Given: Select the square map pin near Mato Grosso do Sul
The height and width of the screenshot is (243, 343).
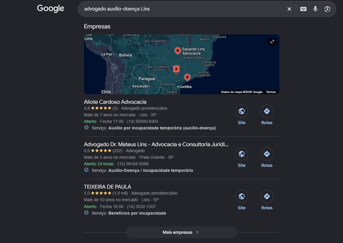Looking at the screenshot, I should click(176, 69).
